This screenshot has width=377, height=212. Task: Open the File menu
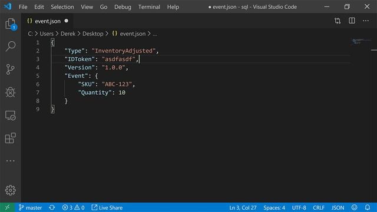tap(23, 7)
